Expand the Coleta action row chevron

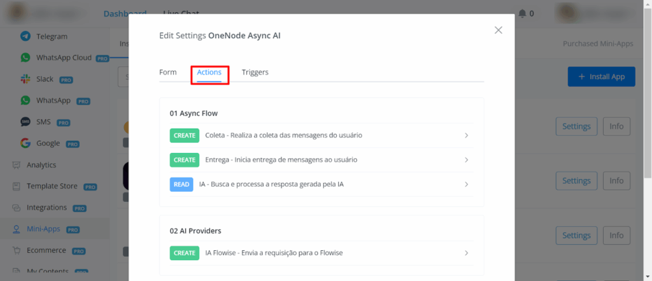[466, 136]
